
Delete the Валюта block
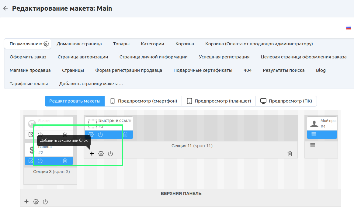click(x=65, y=161)
